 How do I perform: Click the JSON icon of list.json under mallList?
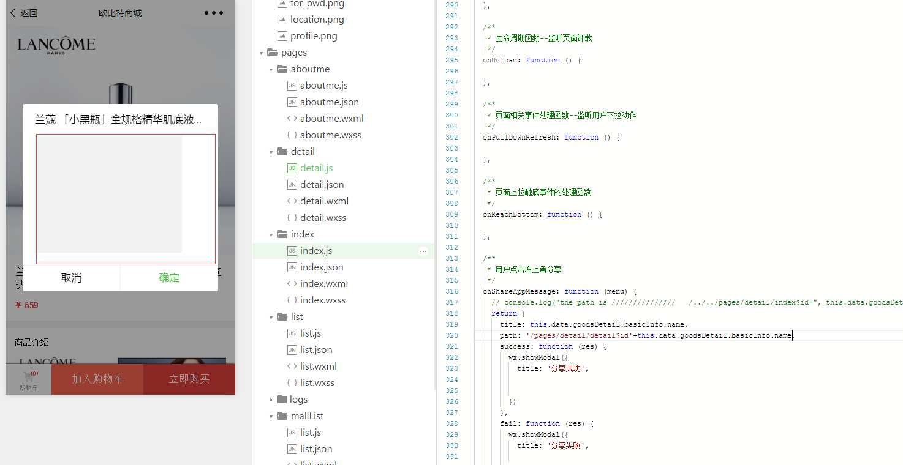click(292, 449)
